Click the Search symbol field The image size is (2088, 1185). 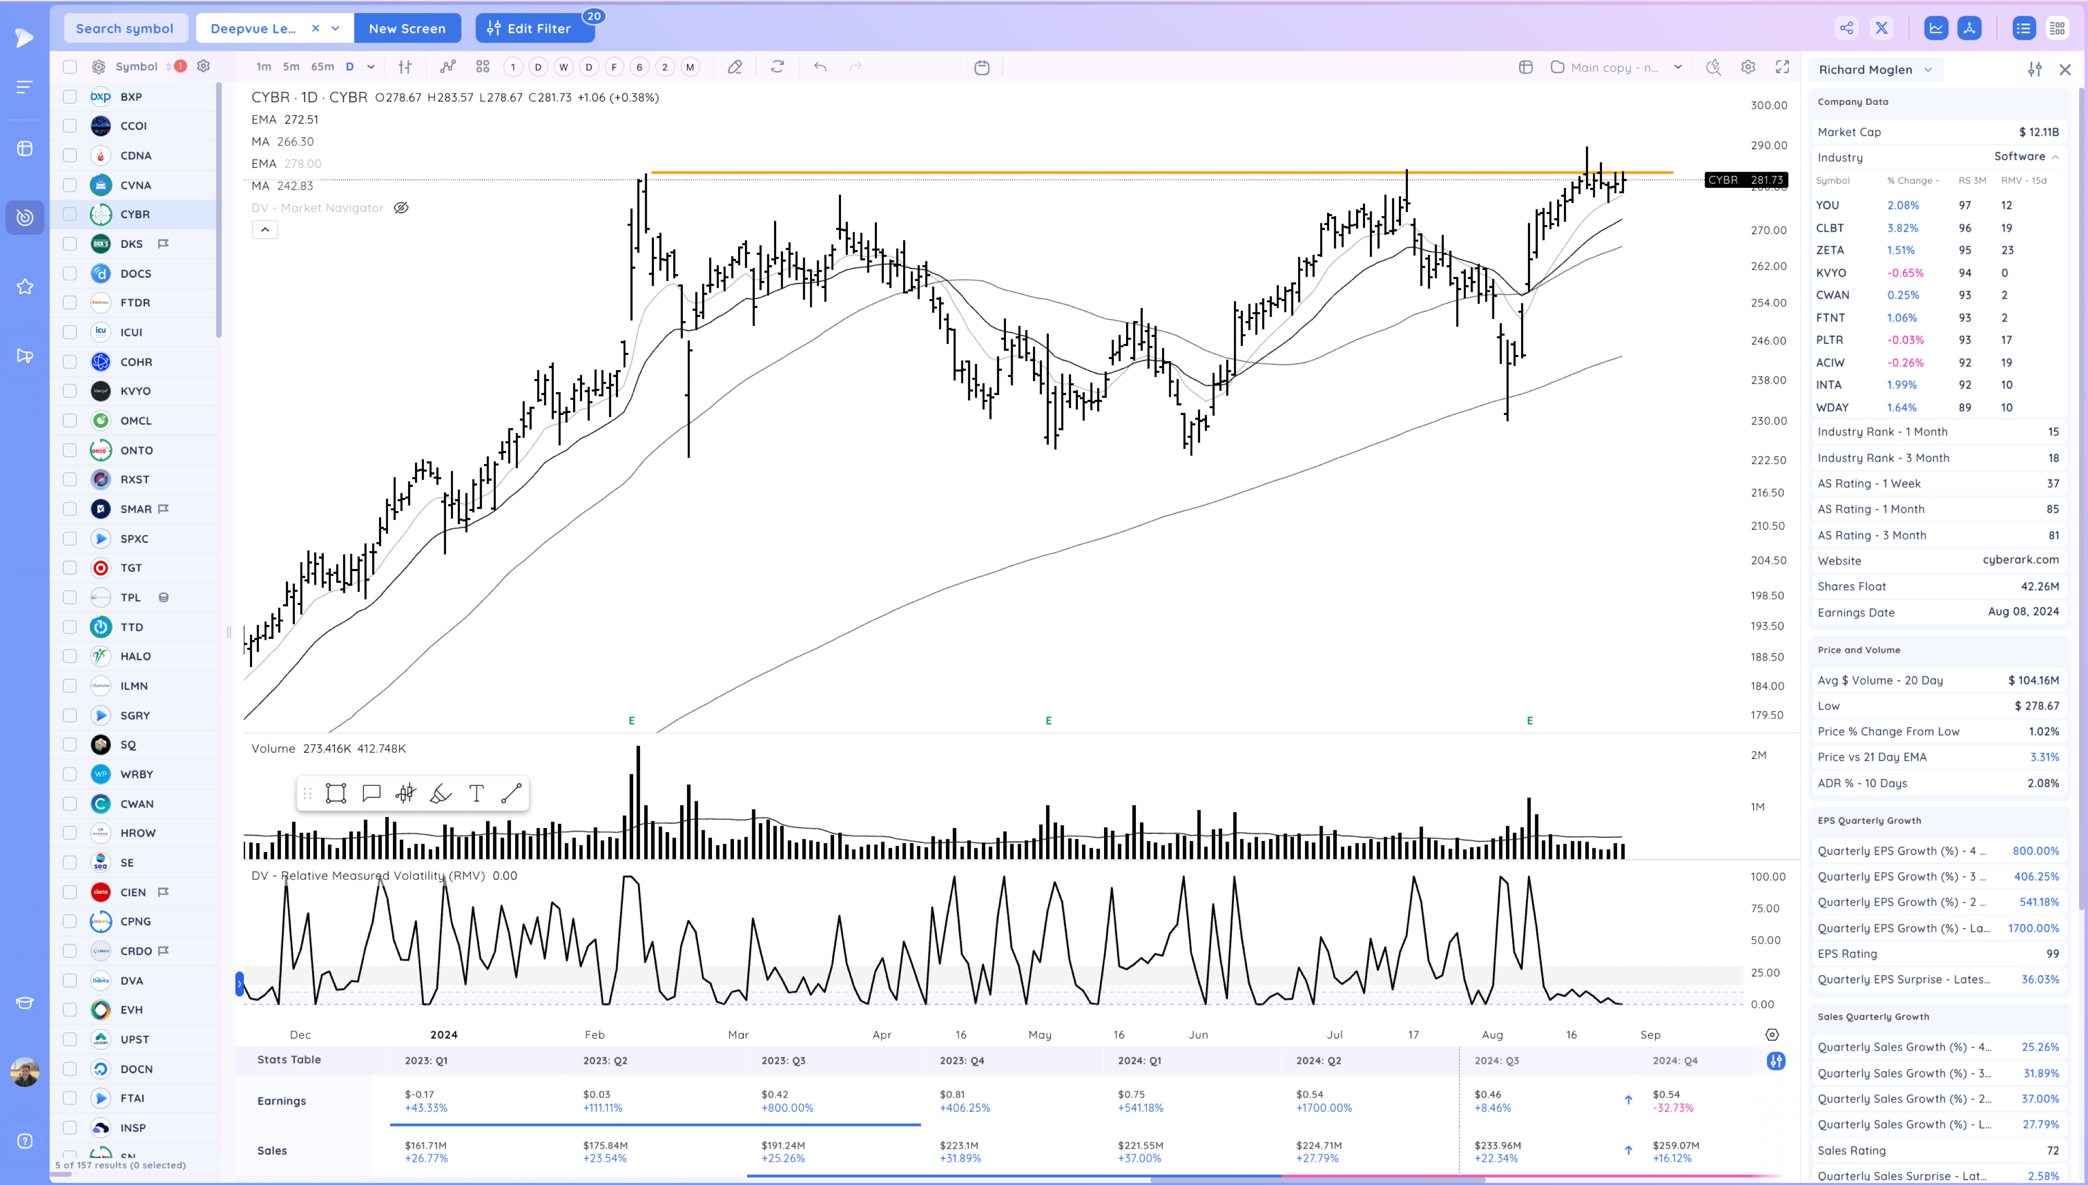[x=125, y=29]
